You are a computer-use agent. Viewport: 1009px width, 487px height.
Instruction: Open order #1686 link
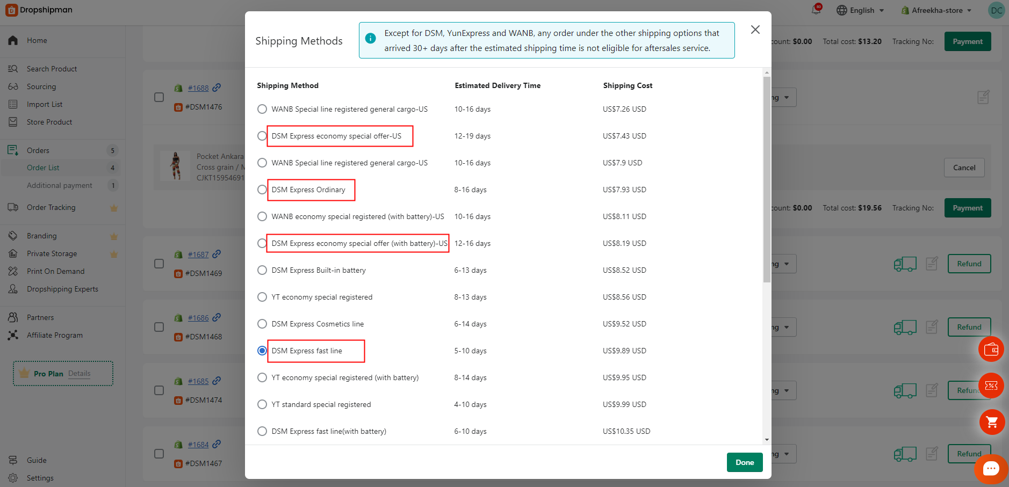coord(198,318)
